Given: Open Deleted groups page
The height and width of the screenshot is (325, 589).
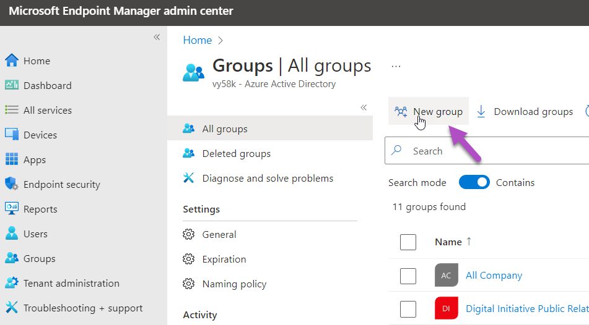Looking at the screenshot, I should (236, 154).
